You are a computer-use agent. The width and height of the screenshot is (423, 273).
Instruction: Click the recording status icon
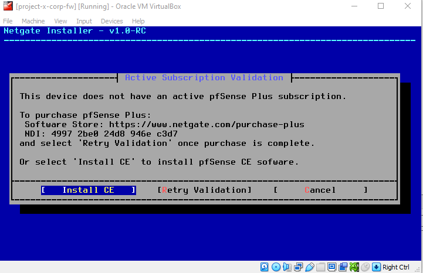(x=343, y=267)
